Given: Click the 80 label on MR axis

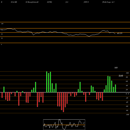Looking at the screenshot, I should tap(127, 77).
